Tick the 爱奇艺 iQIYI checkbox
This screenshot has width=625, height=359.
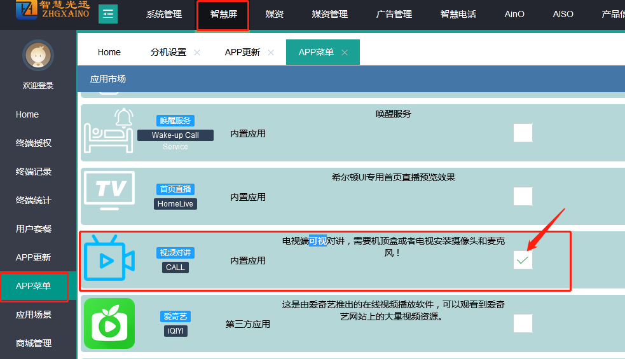click(x=523, y=323)
